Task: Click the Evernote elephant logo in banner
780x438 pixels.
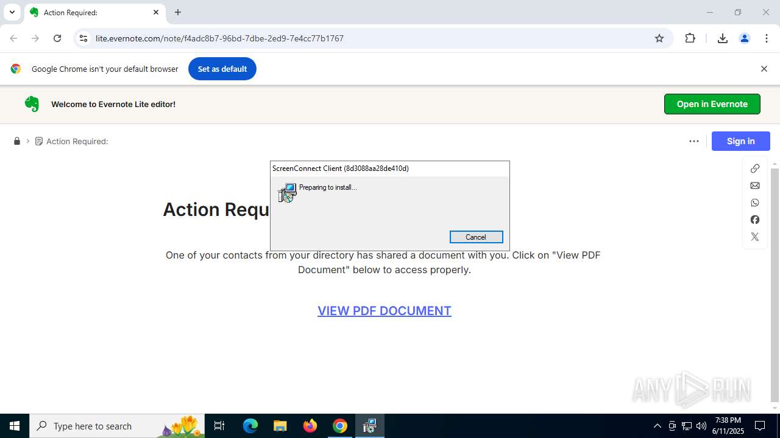Action: click(32, 104)
